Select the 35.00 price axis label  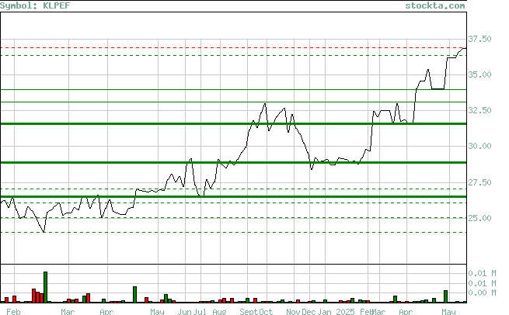pyautogui.click(x=479, y=74)
